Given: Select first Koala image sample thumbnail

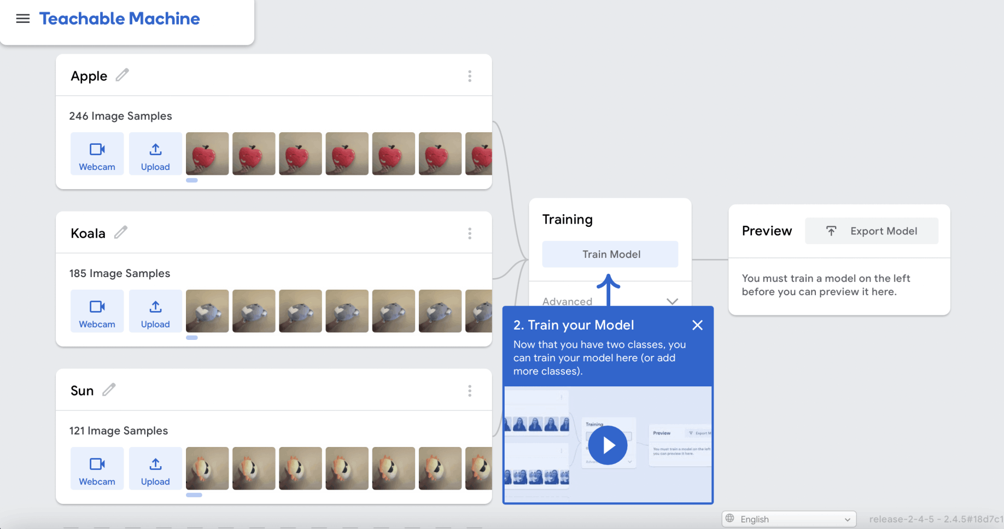Looking at the screenshot, I should 207,311.
